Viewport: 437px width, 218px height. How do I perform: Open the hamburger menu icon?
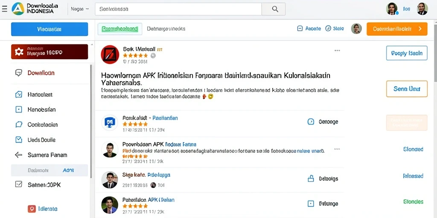(4, 9)
